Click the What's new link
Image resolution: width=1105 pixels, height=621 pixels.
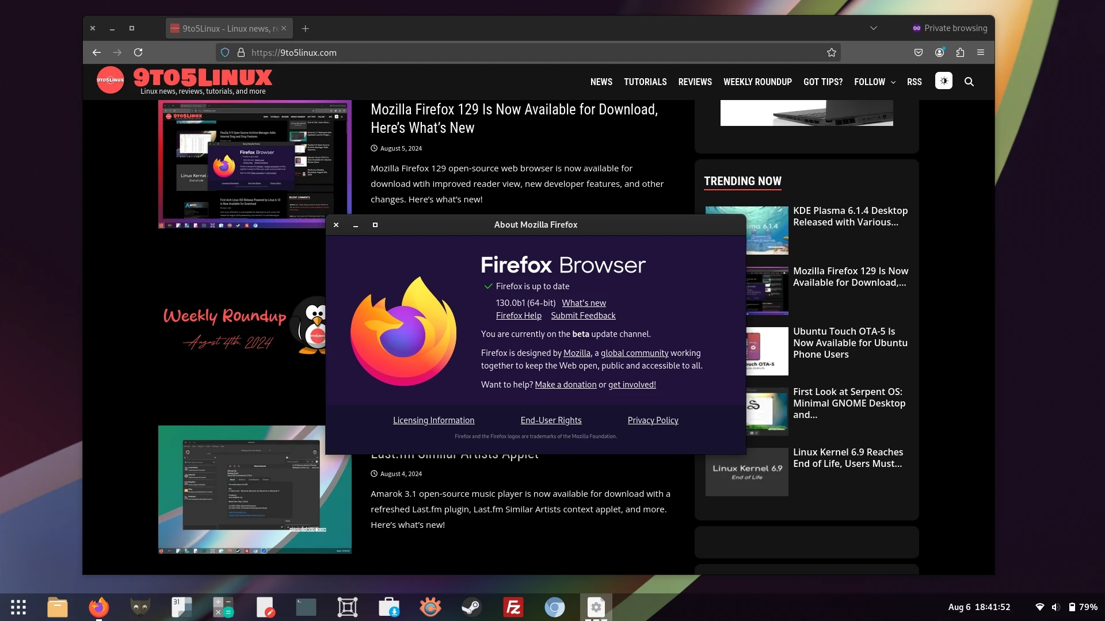pyautogui.click(x=584, y=303)
